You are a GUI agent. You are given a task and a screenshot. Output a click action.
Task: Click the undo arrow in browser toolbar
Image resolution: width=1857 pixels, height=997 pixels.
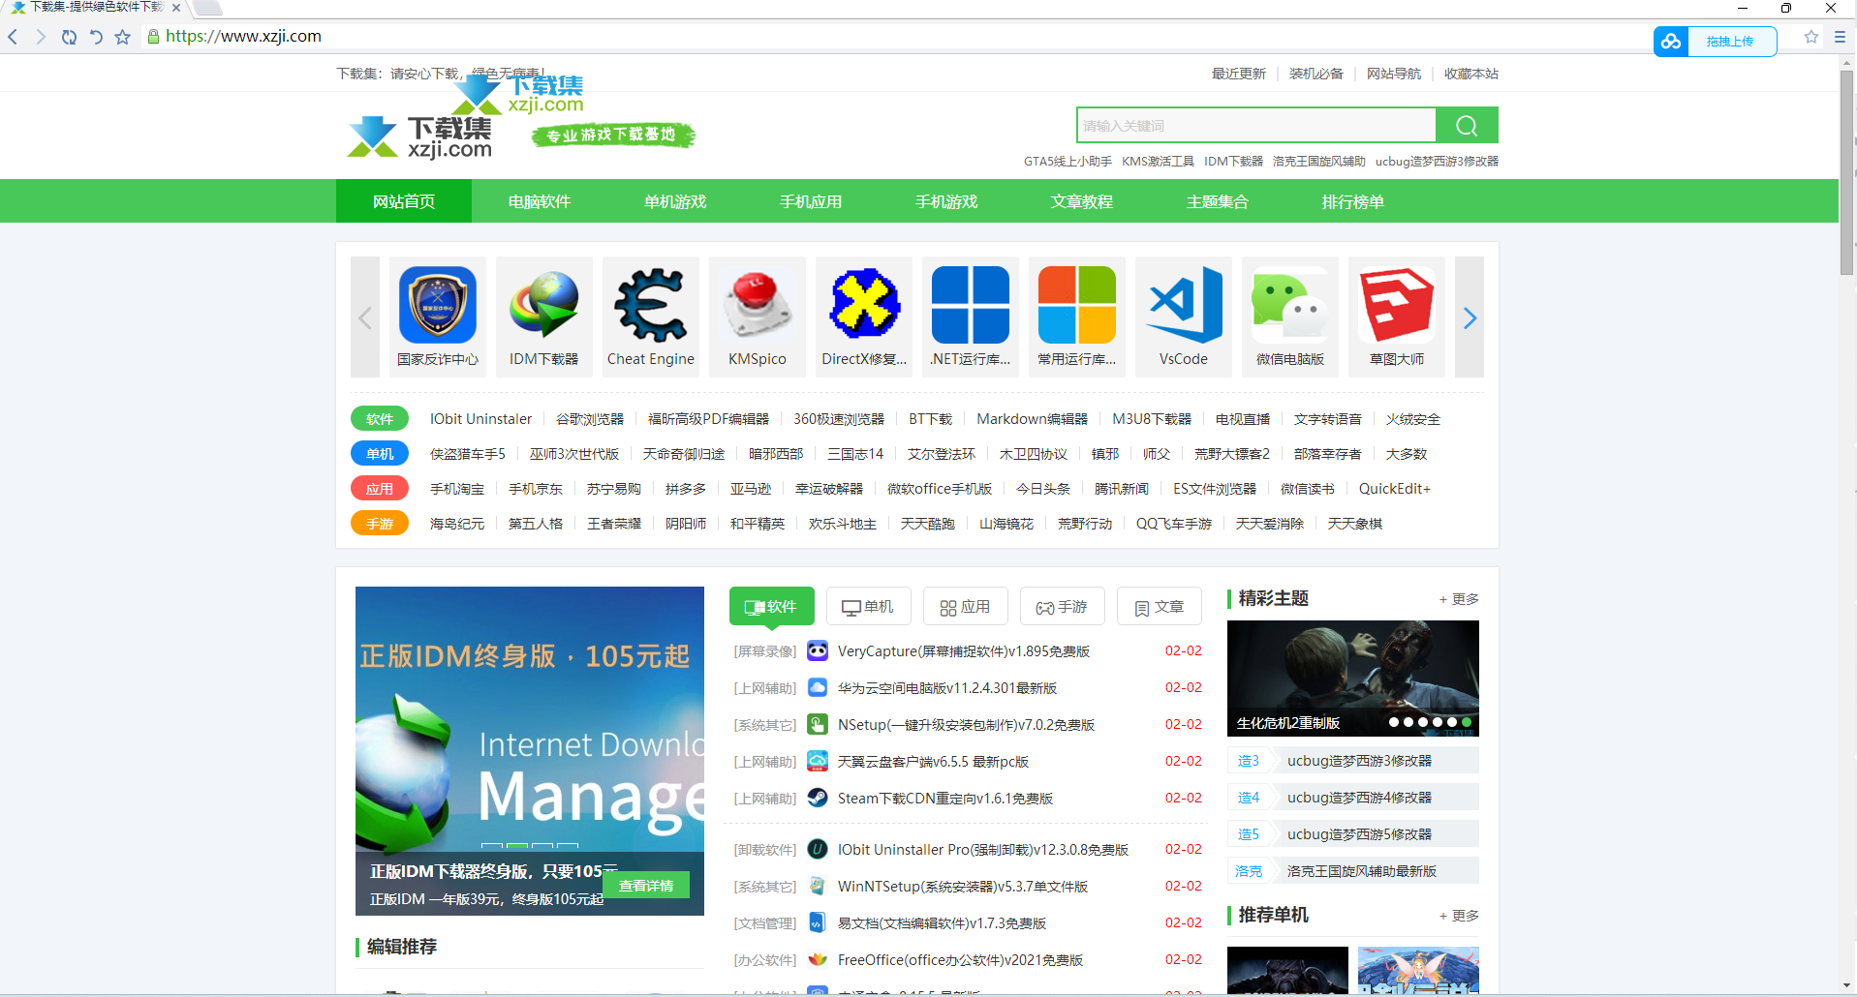point(96,37)
